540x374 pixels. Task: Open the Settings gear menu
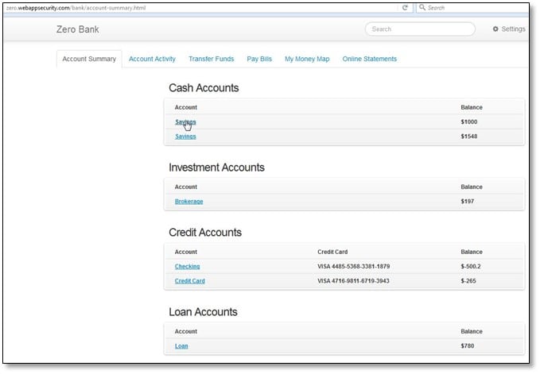(x=508, y=29)
